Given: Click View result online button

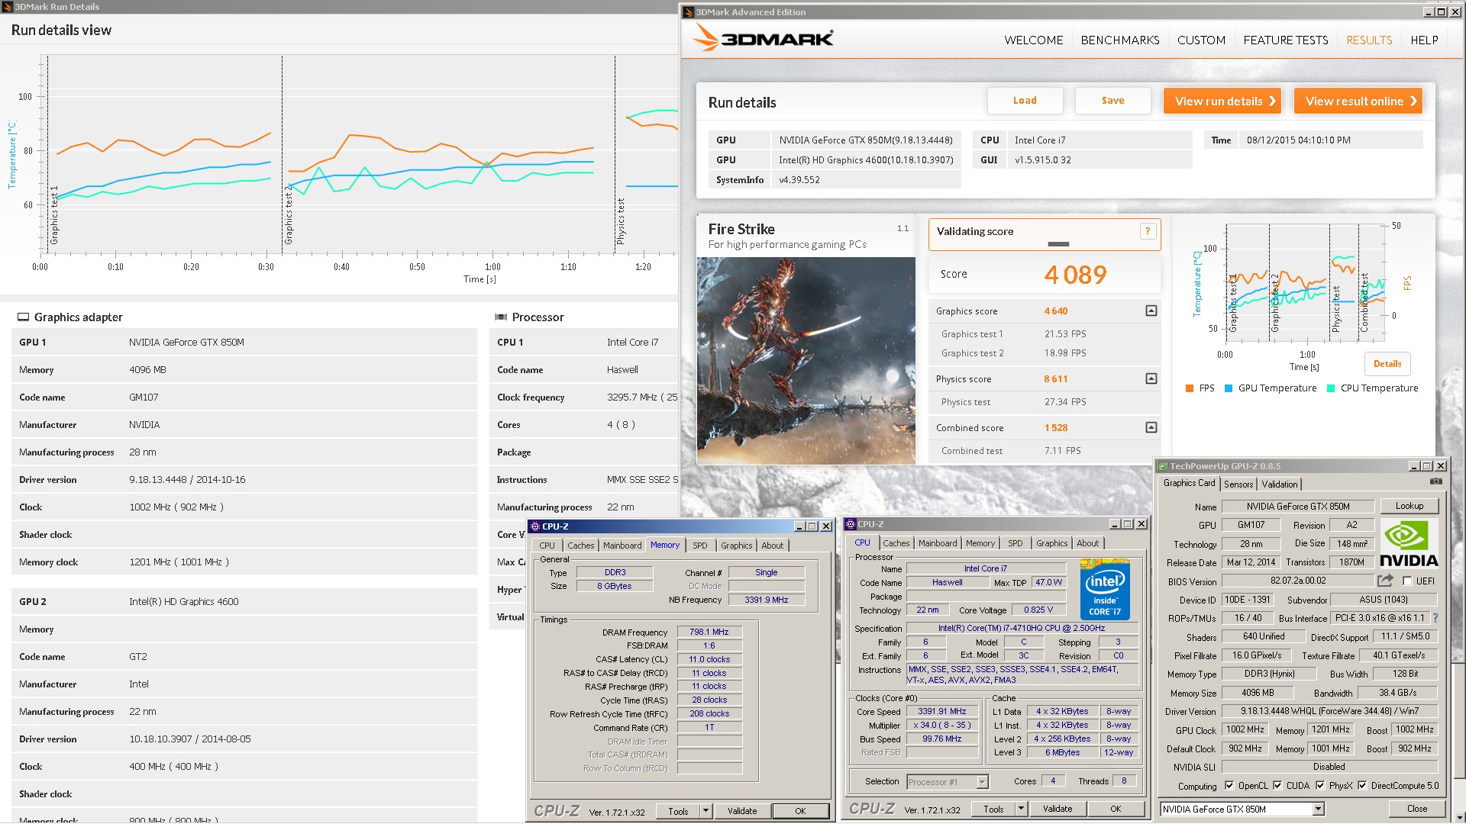Looking at the screenshot, I should (1358, 101).
